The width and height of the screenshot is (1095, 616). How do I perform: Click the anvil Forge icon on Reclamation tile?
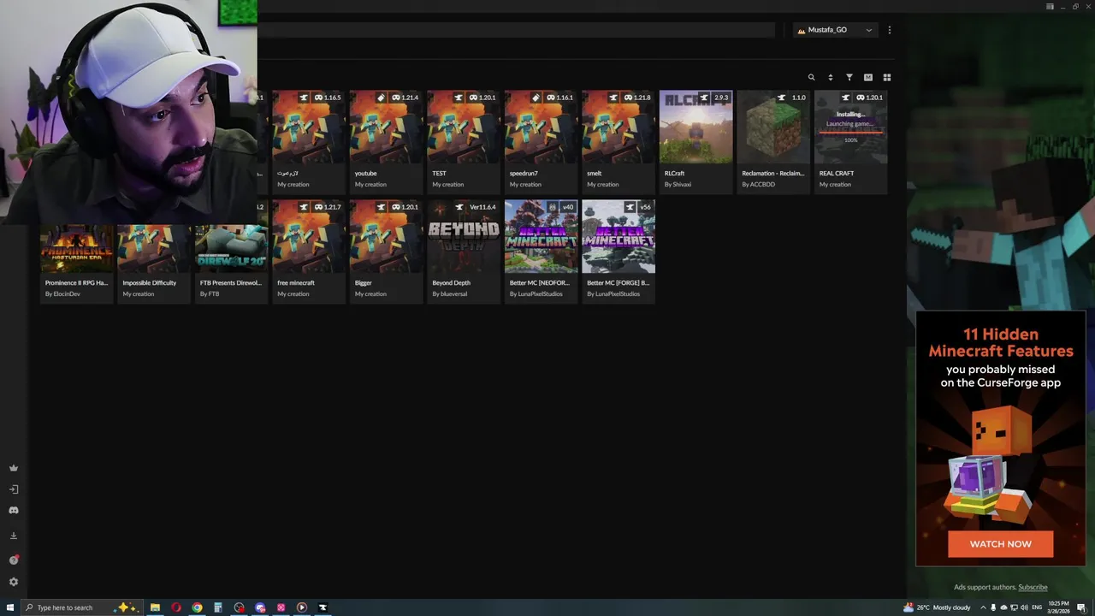point(782,98)
